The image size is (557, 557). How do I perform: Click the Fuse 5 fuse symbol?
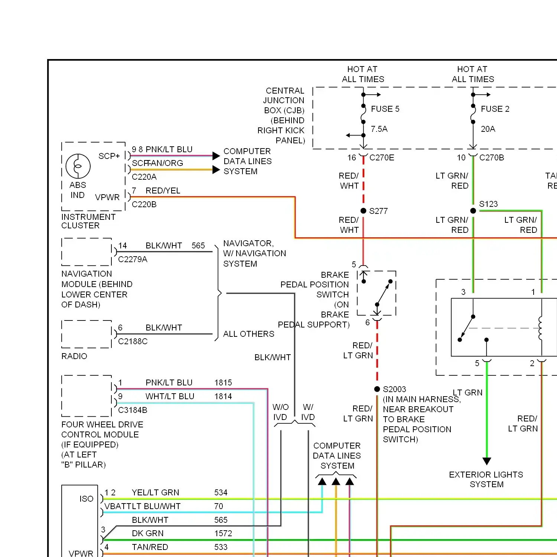364,114
